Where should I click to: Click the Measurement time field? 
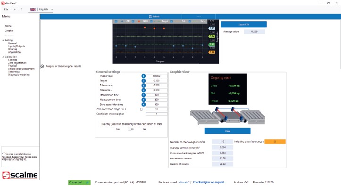click(157, 100)
